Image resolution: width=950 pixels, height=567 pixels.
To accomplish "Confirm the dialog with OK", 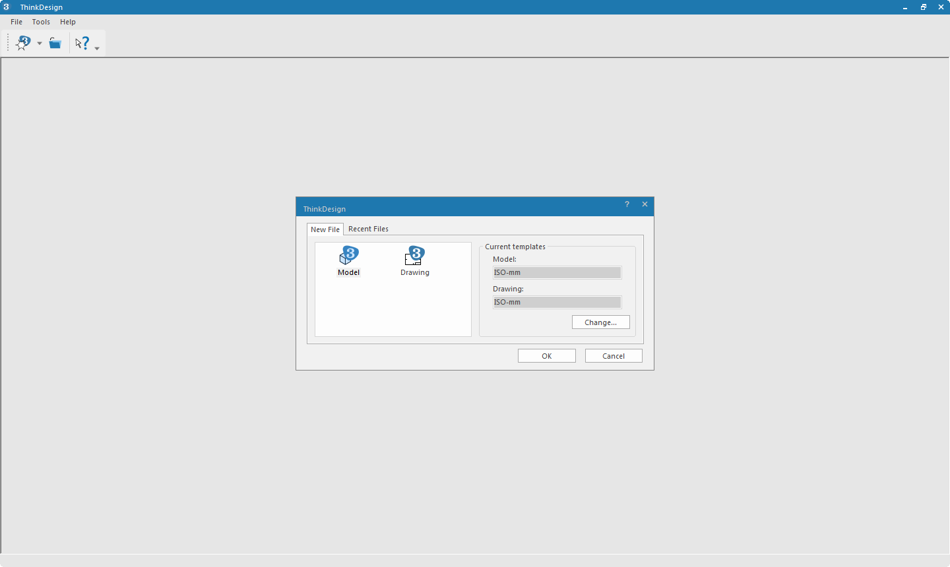I will pyautogui.click(x=547, y=356).
